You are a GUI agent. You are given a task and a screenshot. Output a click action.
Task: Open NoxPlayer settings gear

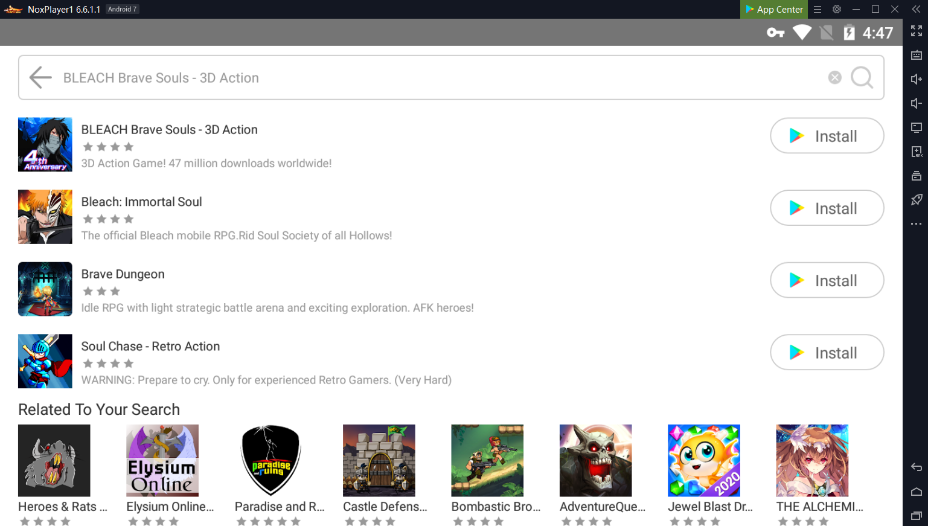coord(836,9)
